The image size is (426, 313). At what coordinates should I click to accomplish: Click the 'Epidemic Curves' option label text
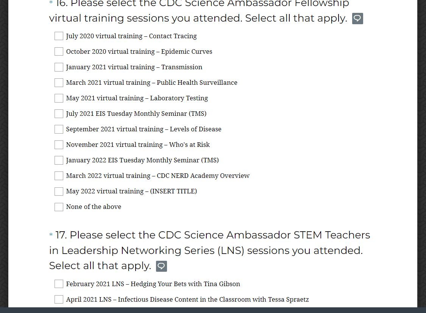pos(186,51)
